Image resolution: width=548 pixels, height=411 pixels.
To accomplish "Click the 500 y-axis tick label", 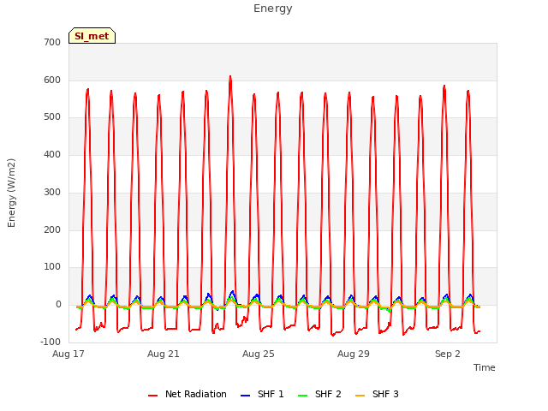I will pyautogui.click(x=52, y=117).
